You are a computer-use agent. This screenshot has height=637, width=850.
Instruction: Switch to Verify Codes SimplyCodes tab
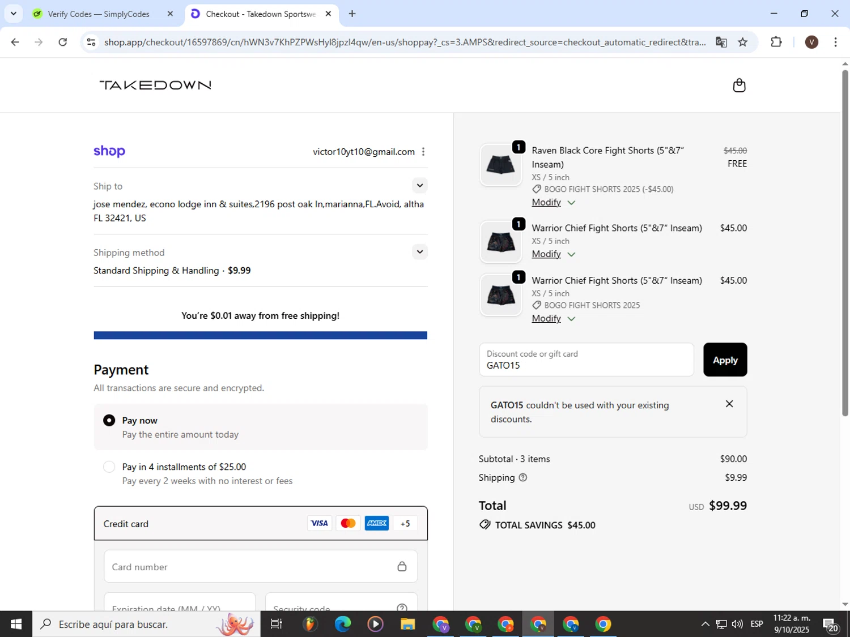99,14
